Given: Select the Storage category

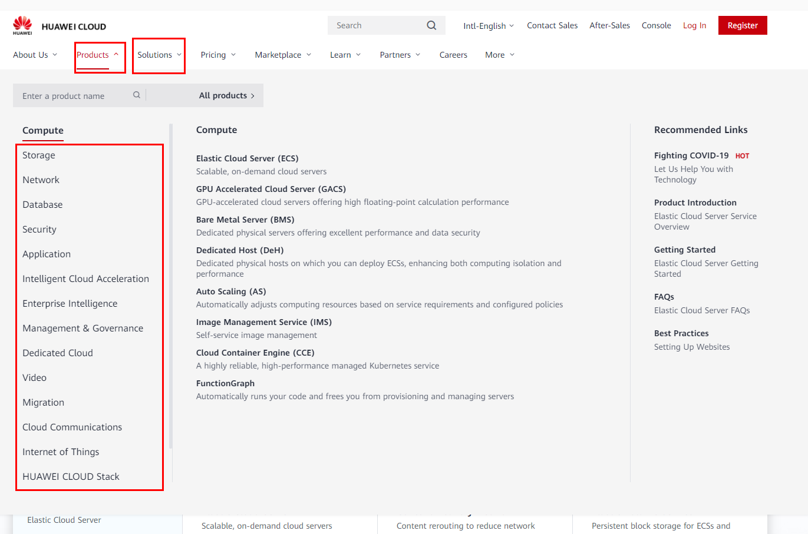Looking at the screenshot, I should click(x=39, y=155).
